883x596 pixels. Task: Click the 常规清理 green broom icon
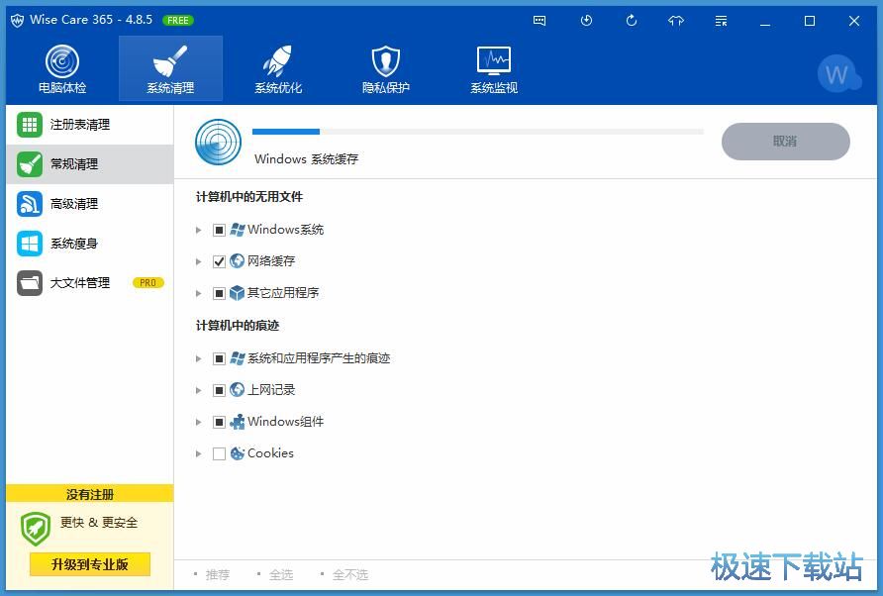pyautogui.click(x=30, y=164)
